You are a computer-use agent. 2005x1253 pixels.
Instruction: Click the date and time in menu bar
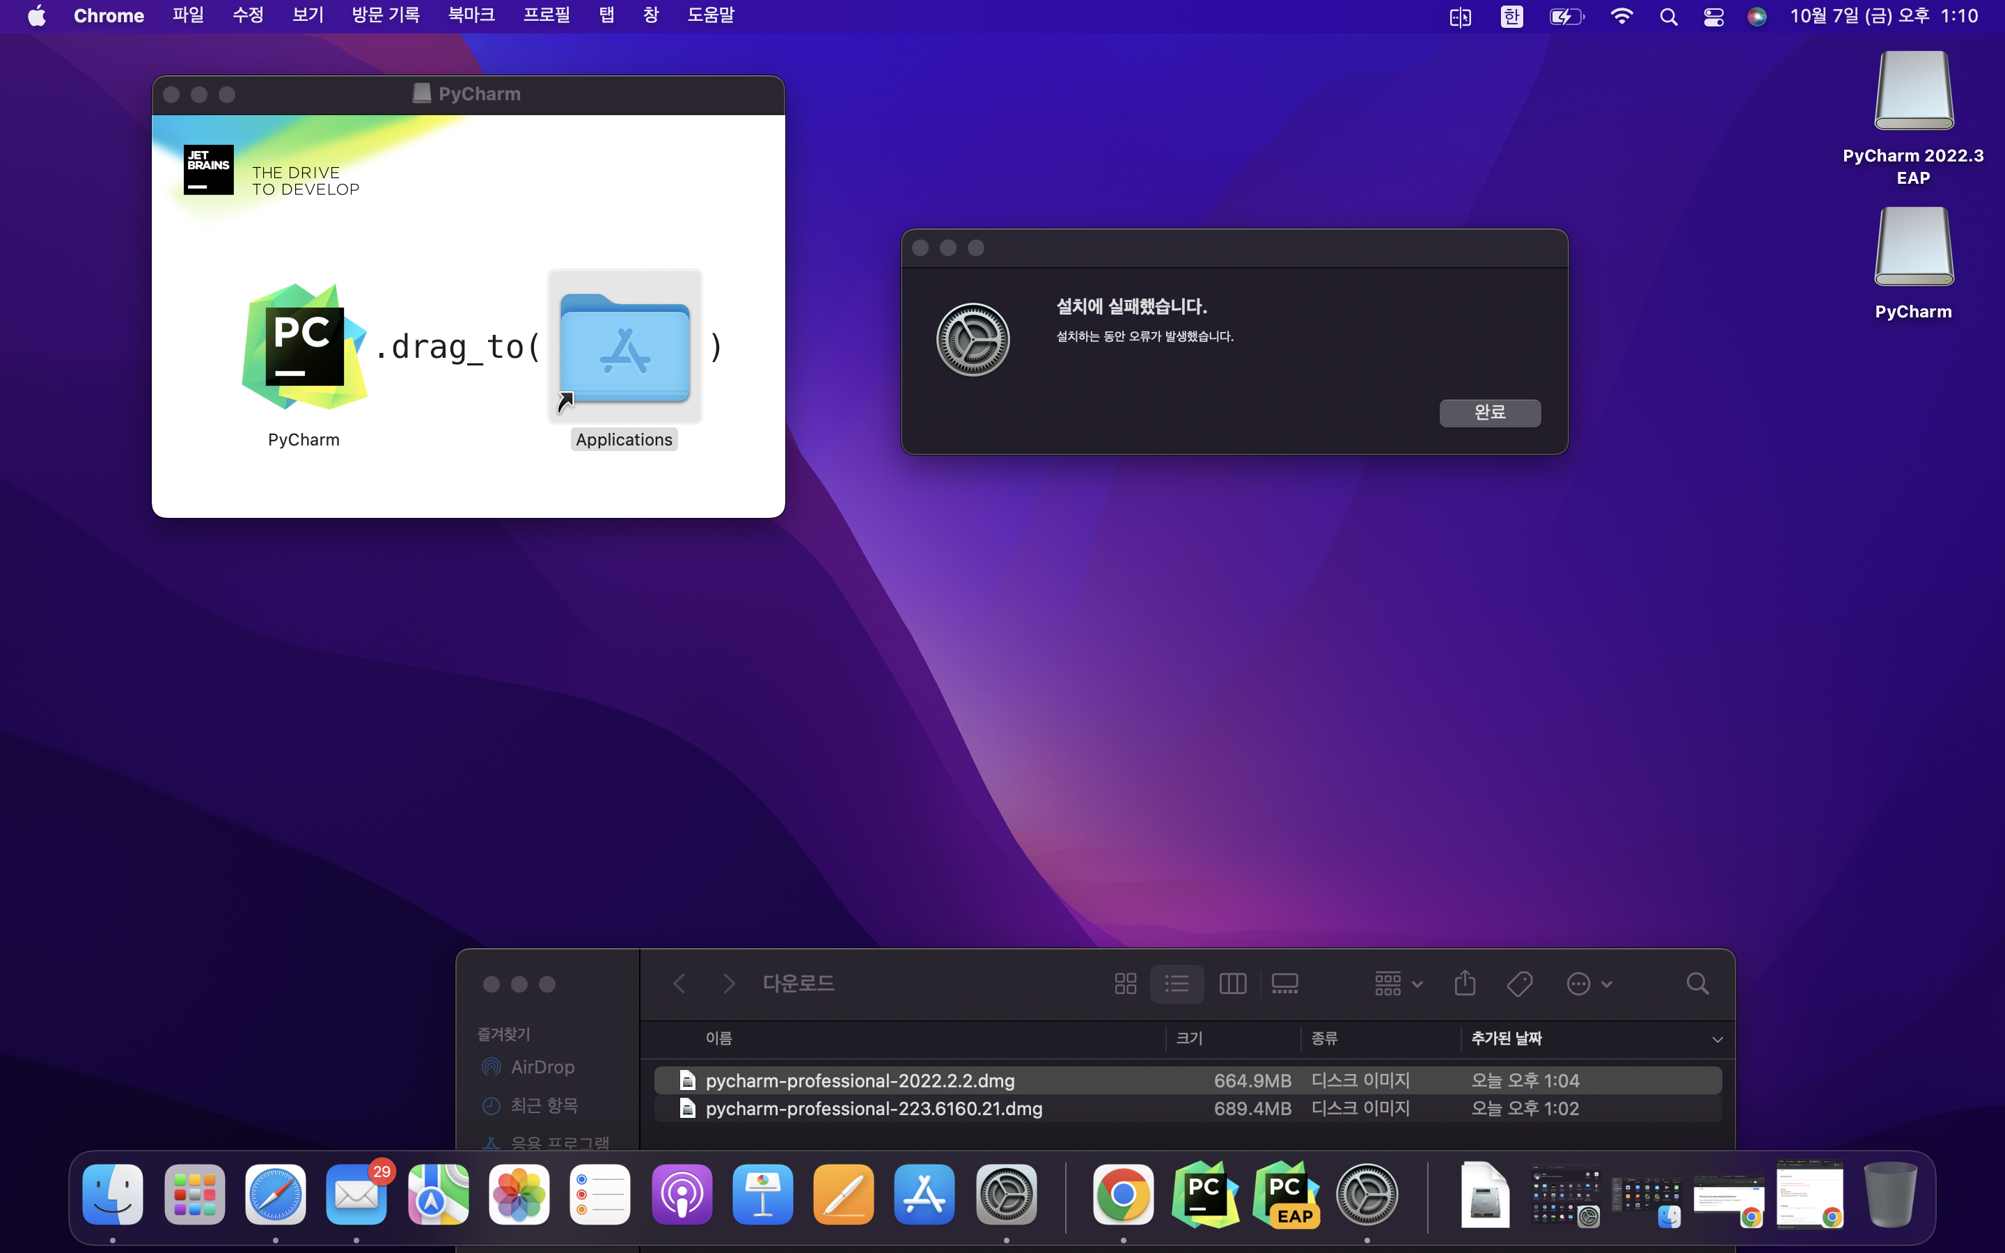pyautogui.click(x=1883, y=17)
